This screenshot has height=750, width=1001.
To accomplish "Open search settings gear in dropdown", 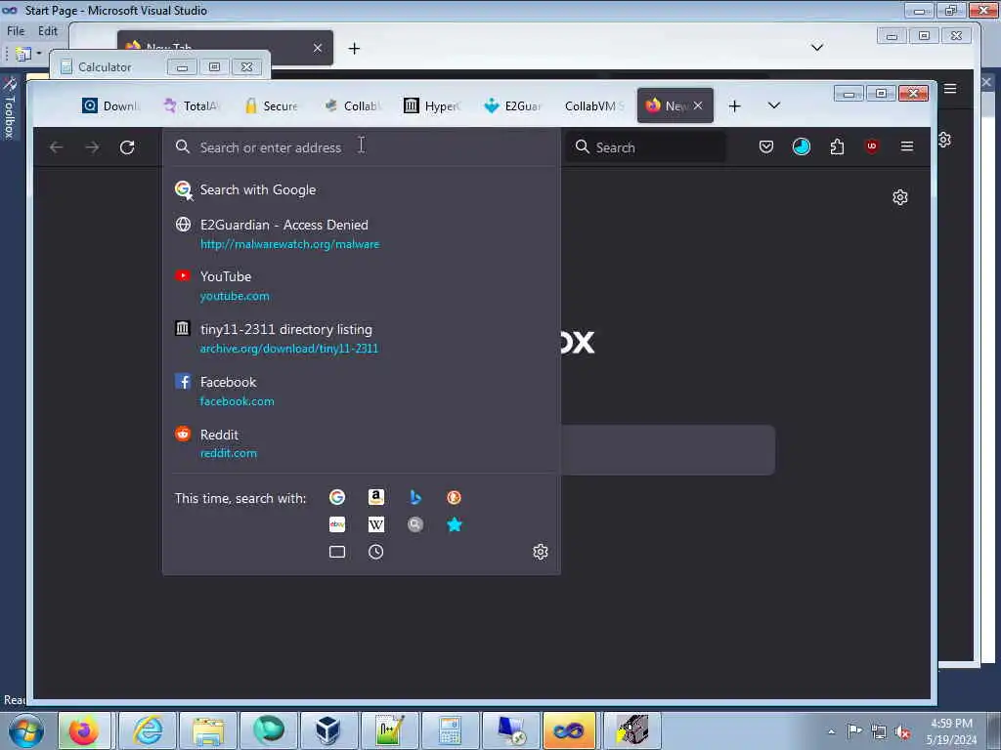I will (x=540, y=552).
